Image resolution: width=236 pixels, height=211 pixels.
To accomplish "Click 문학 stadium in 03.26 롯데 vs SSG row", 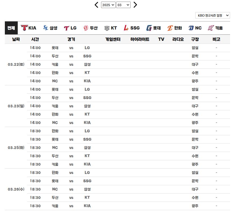I will pos(195,181).
